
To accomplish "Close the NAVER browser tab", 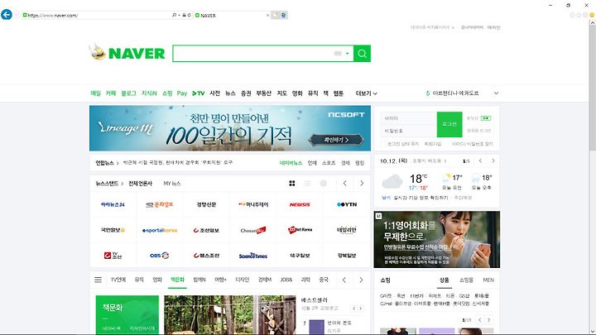I will coord(267,15).
